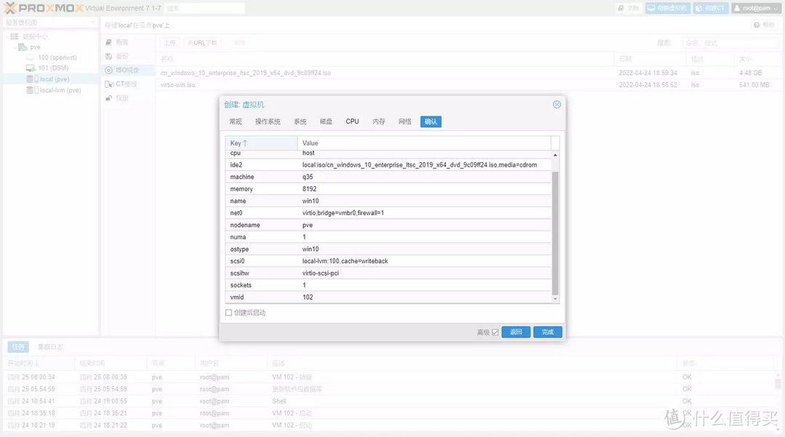Select the vmid 102 row
This screenshot has height=437, width=785.
pos(388,297)
